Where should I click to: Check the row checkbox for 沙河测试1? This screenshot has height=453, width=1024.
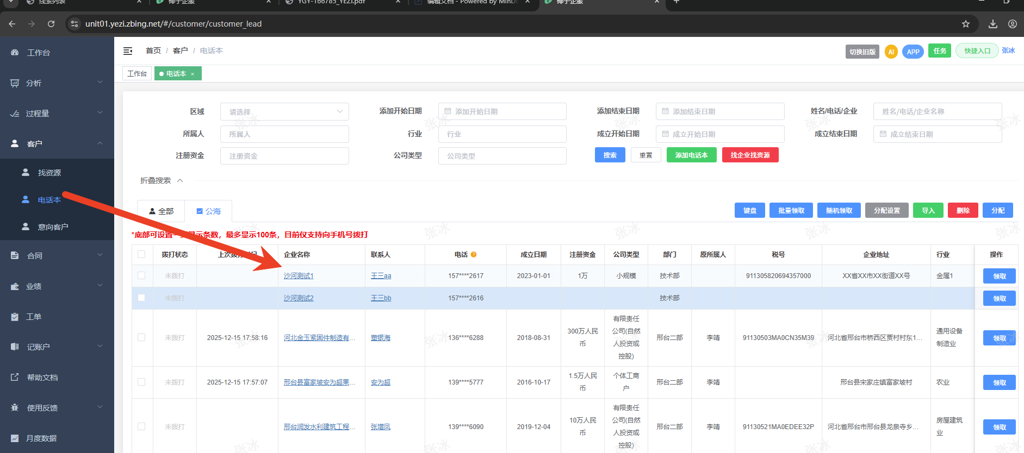[x=141, y=275]
